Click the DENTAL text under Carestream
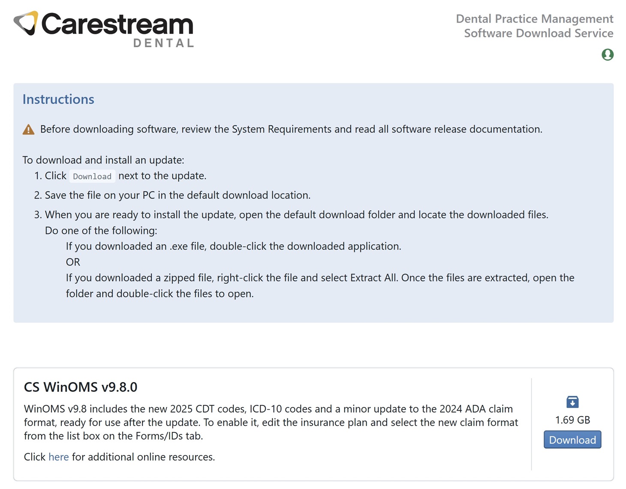Image resolution: width=626 pixels, height=489 pixels. click(164, 43)
